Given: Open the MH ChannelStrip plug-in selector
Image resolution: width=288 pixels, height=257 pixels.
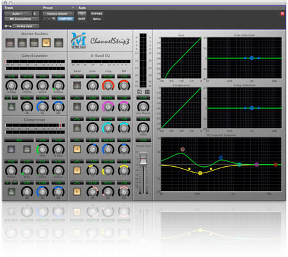Looking at the screenshot, I should tap(22, 19).
